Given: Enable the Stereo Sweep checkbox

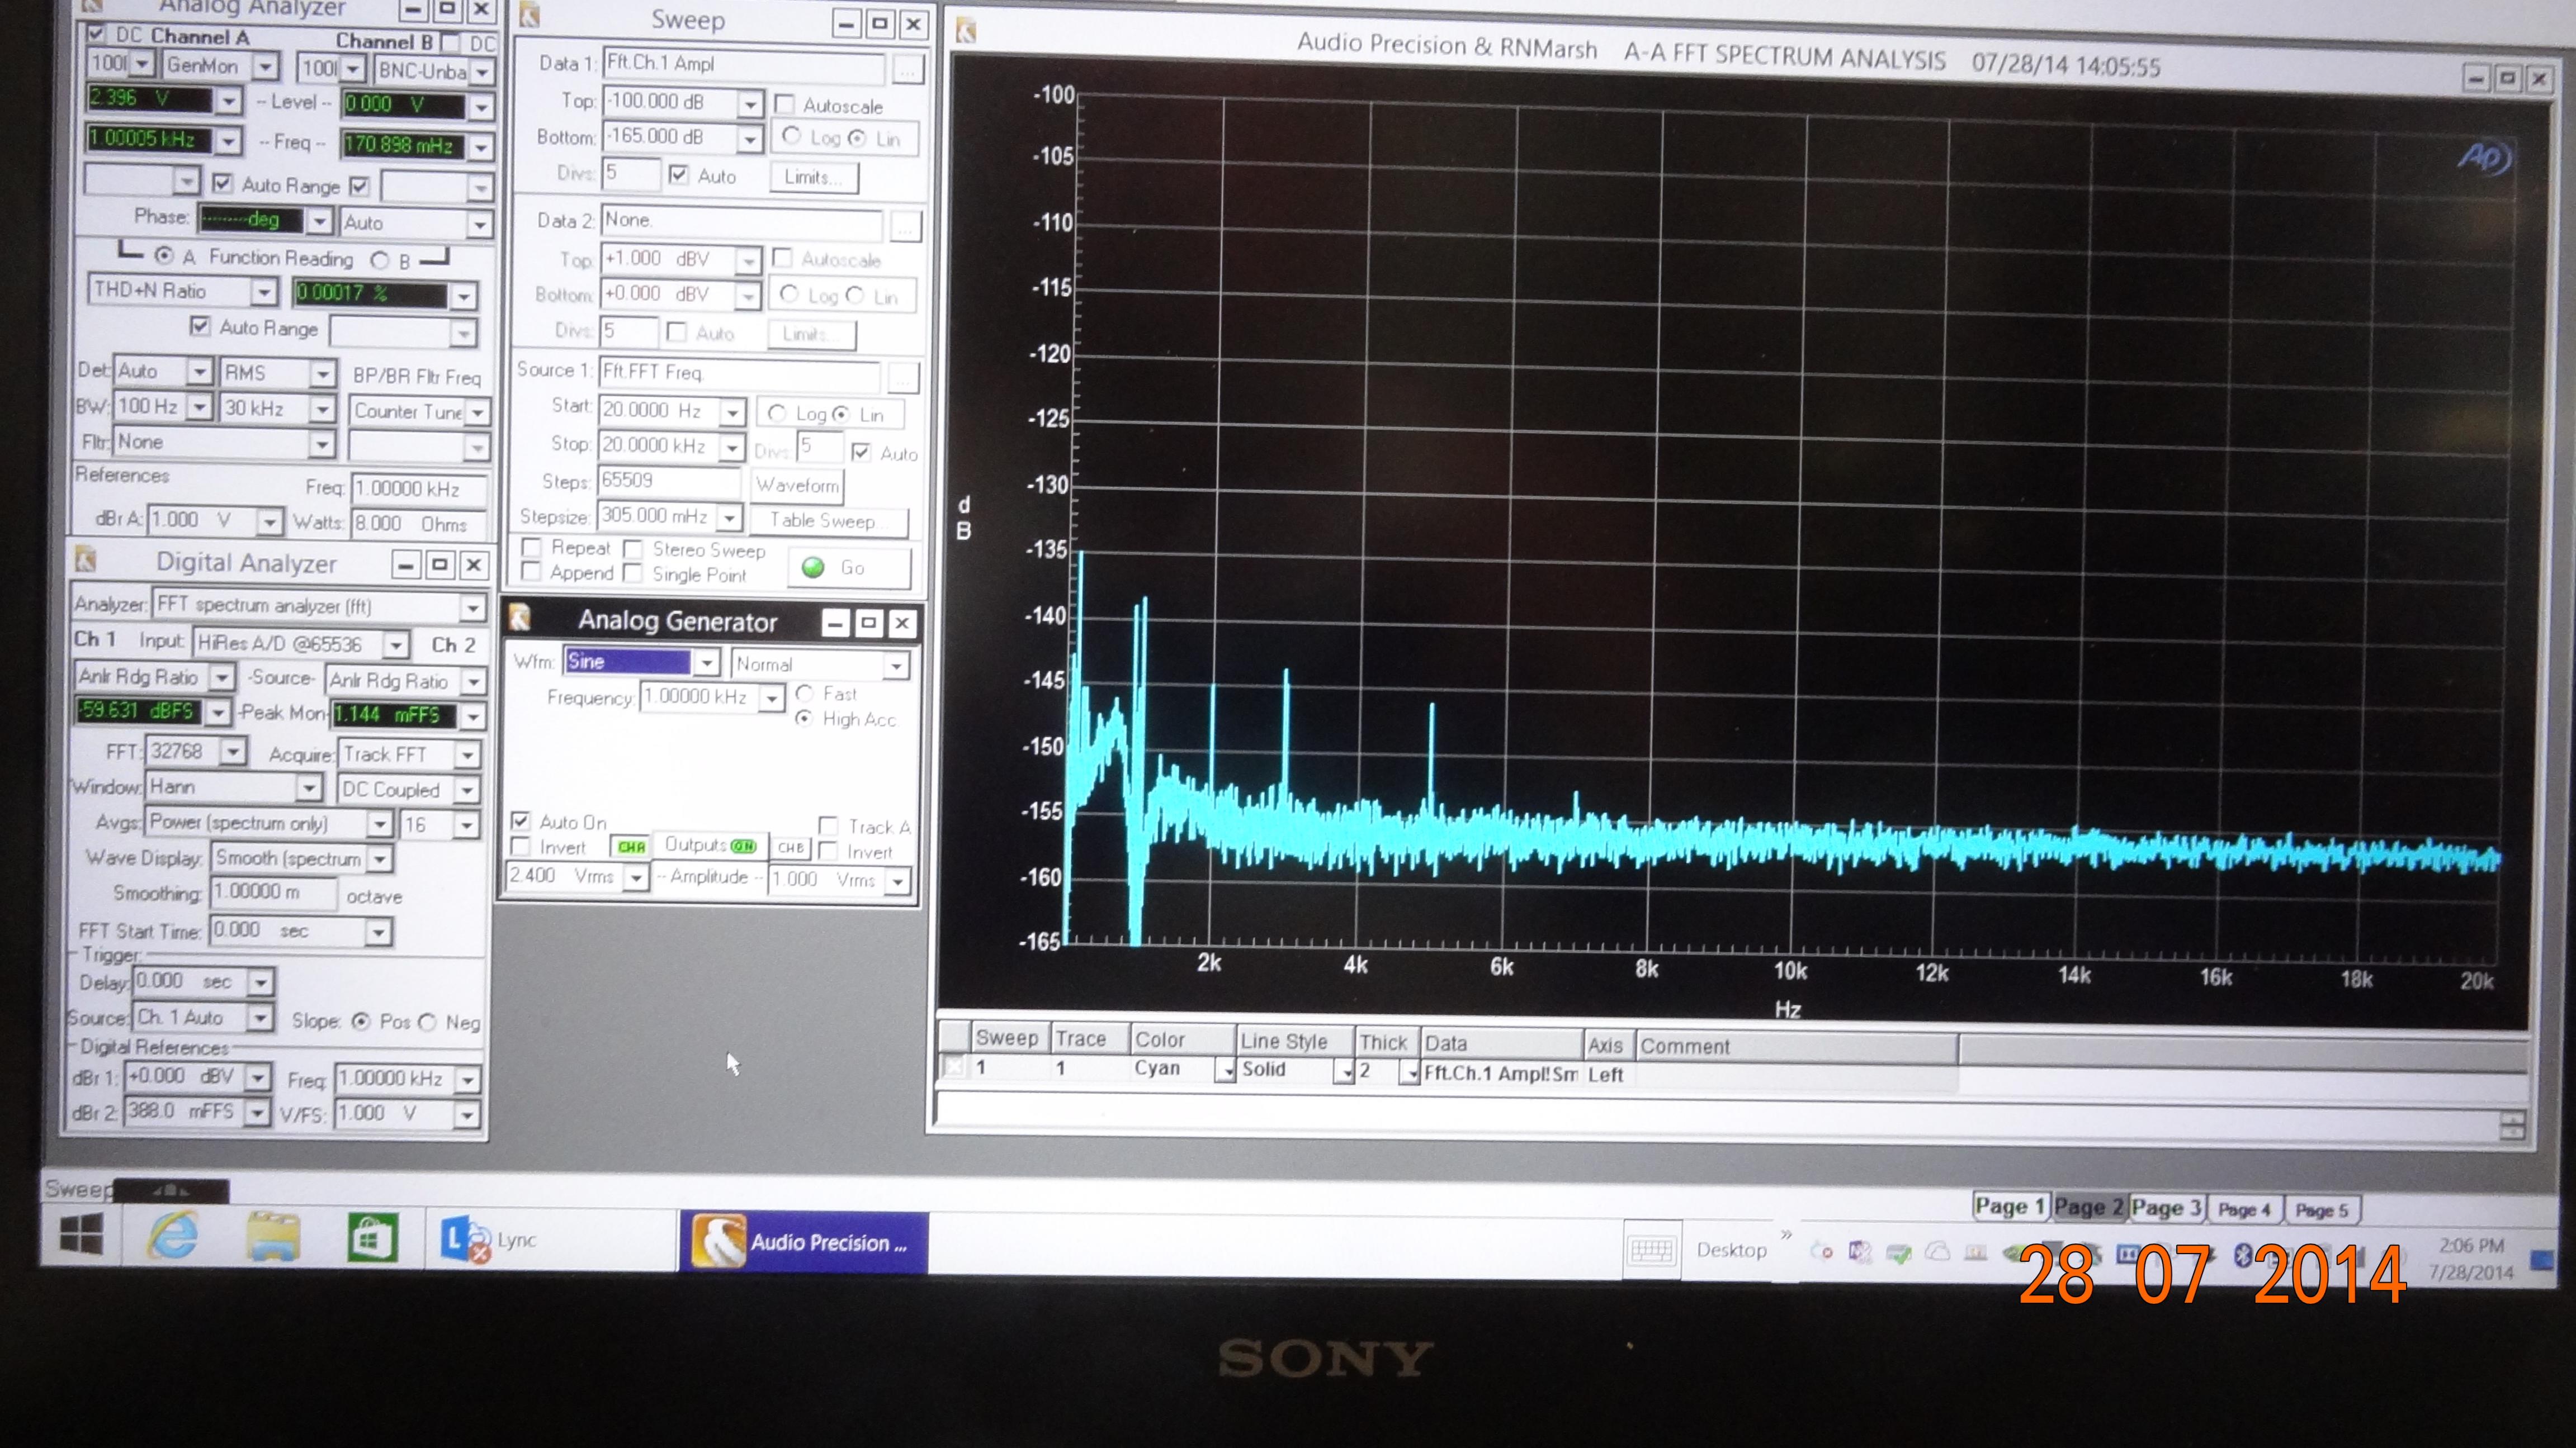Looking at the screenshot, I should click(x=632, y=549).
